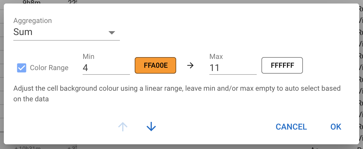Screen dimensions: 363x149
Task: Uncheck the Color Range checkbox
Action: pos(22,68)
